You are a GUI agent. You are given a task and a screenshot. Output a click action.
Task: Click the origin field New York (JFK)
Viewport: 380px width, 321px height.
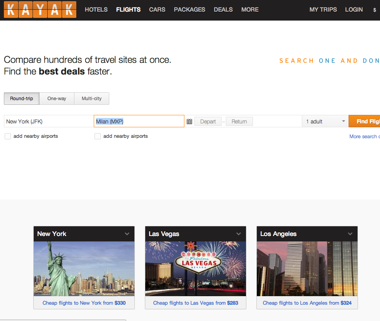pyautogui.click(x=49, y=121)
